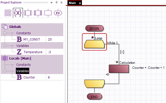Select the hatched component macros icon
The width and height of the screenshot is (166, 103).
click(38, 13)
